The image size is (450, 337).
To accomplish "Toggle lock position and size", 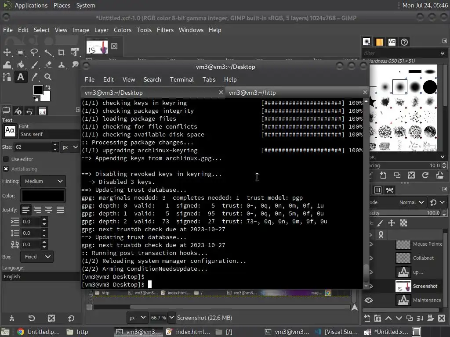I will (392, 223).
